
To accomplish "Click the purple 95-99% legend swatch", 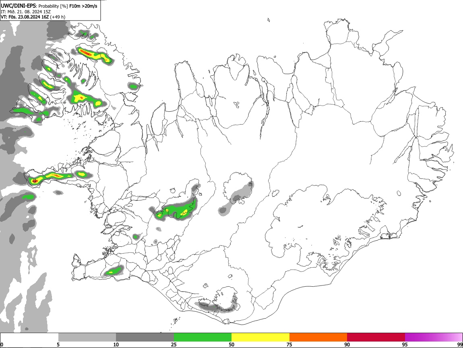I will click(434, 338).
